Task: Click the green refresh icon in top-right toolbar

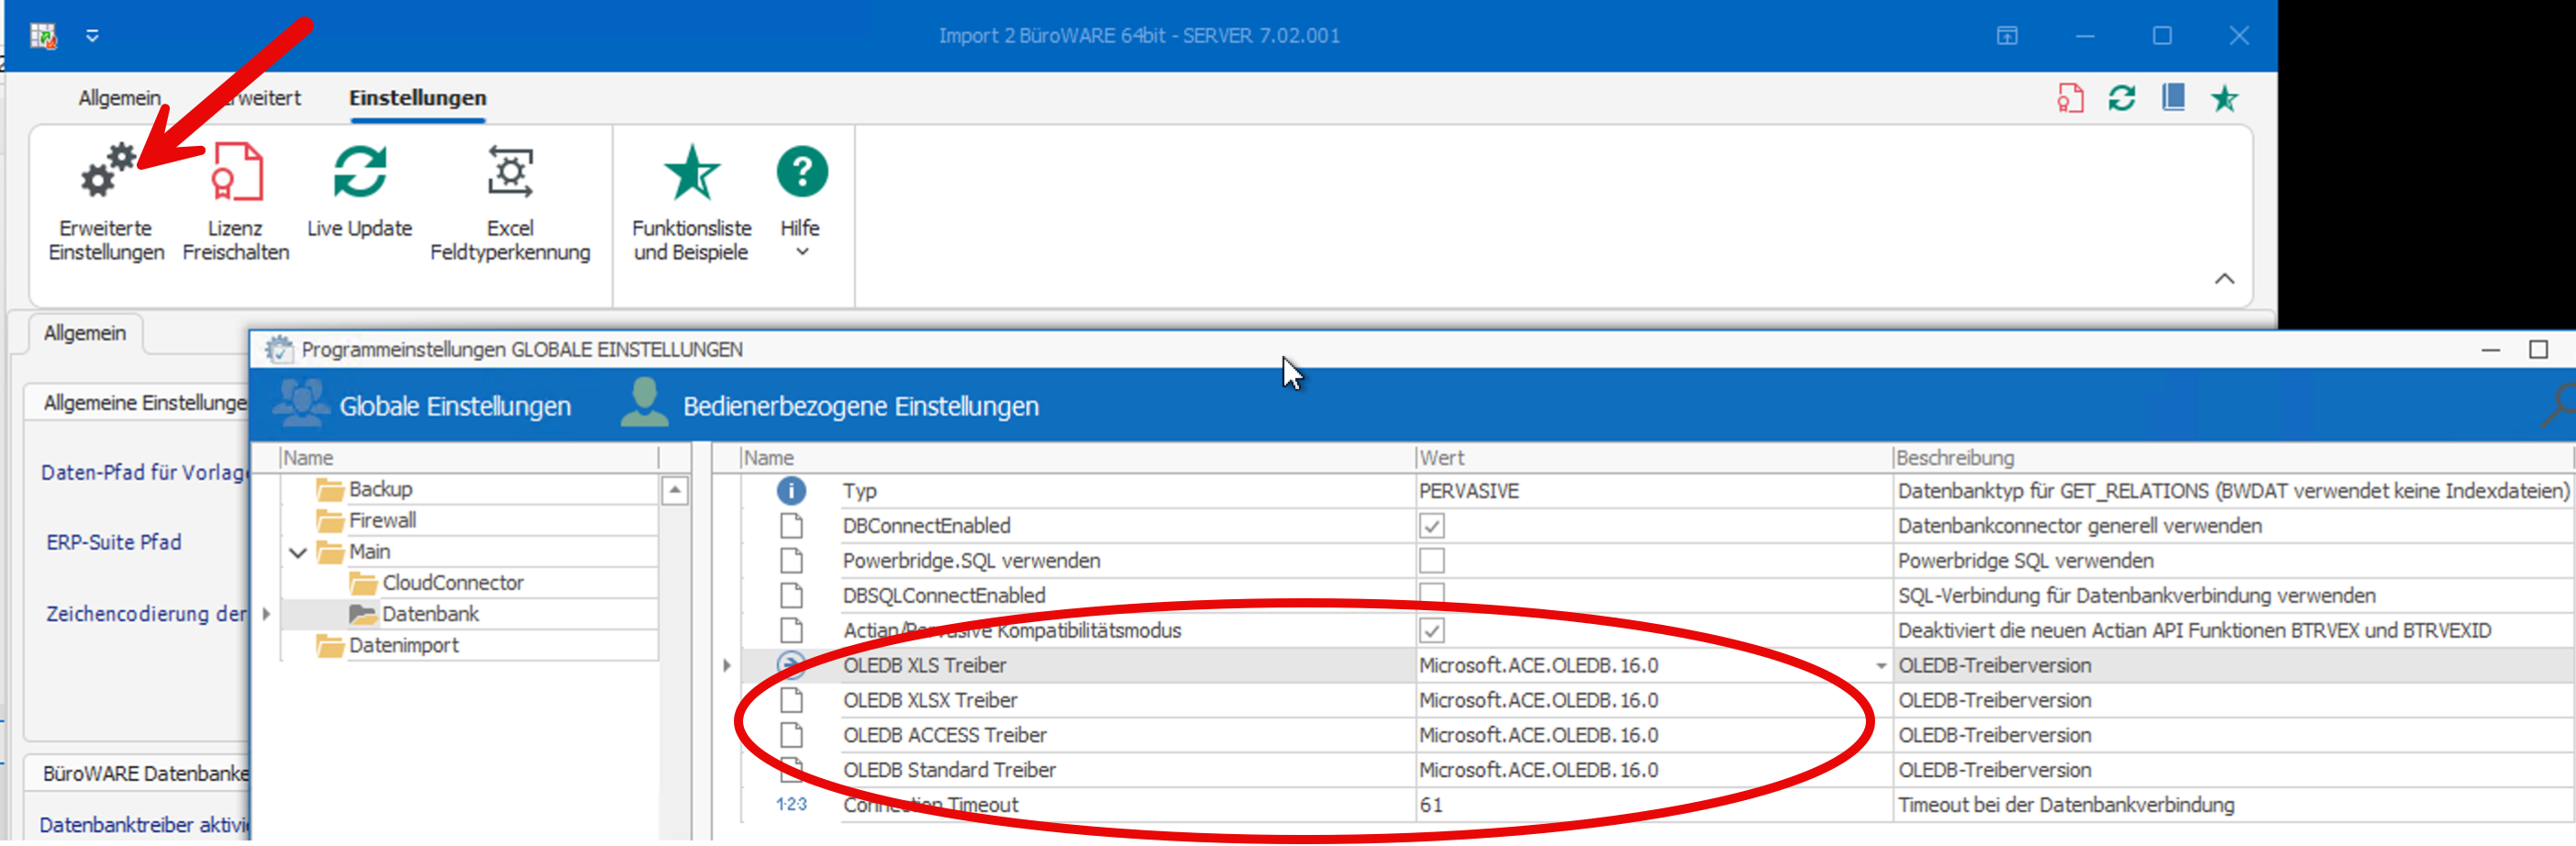Action: pyautogui.click(x=2122, y=98)
